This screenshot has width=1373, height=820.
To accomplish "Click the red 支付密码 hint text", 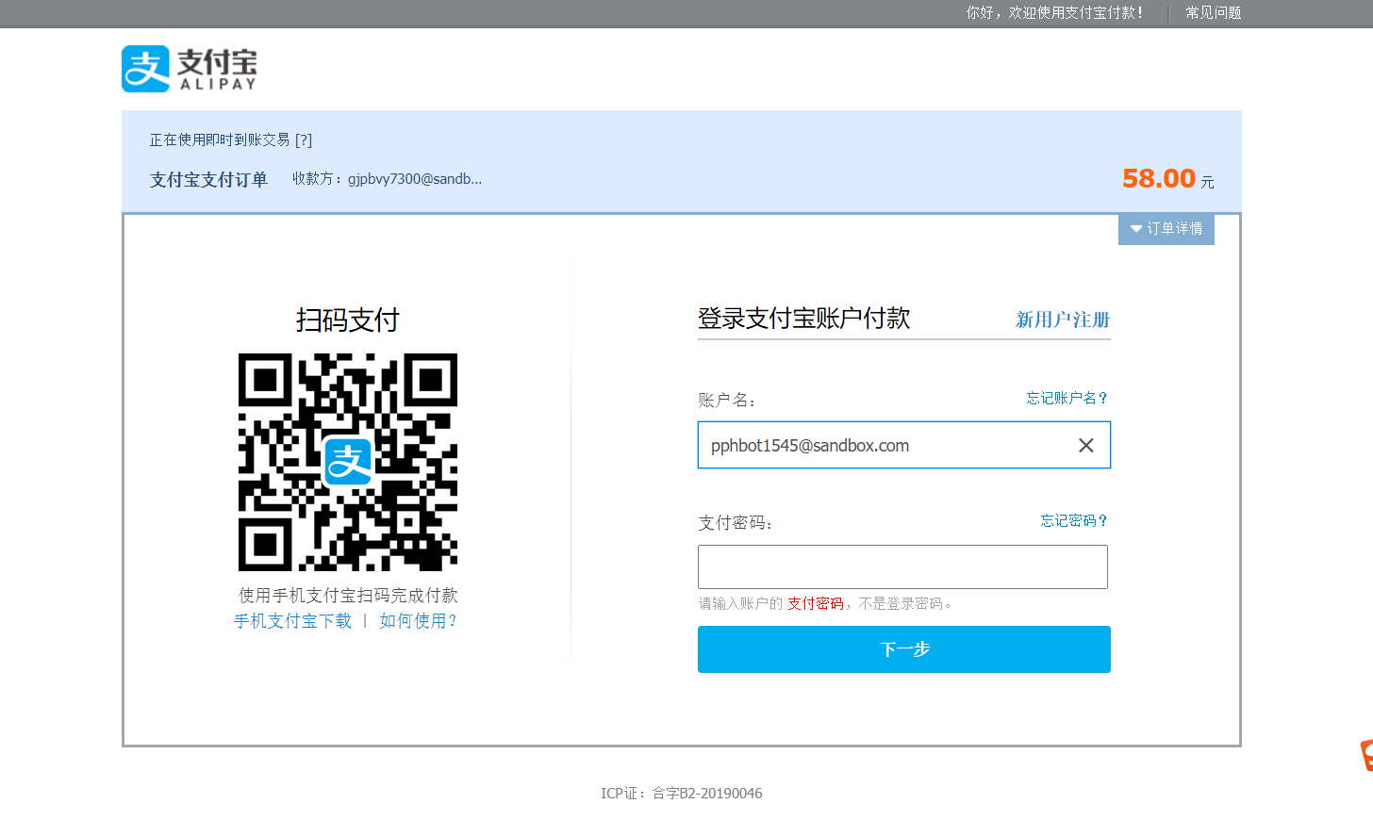I will pyautogui.click(x=816, y=603).
